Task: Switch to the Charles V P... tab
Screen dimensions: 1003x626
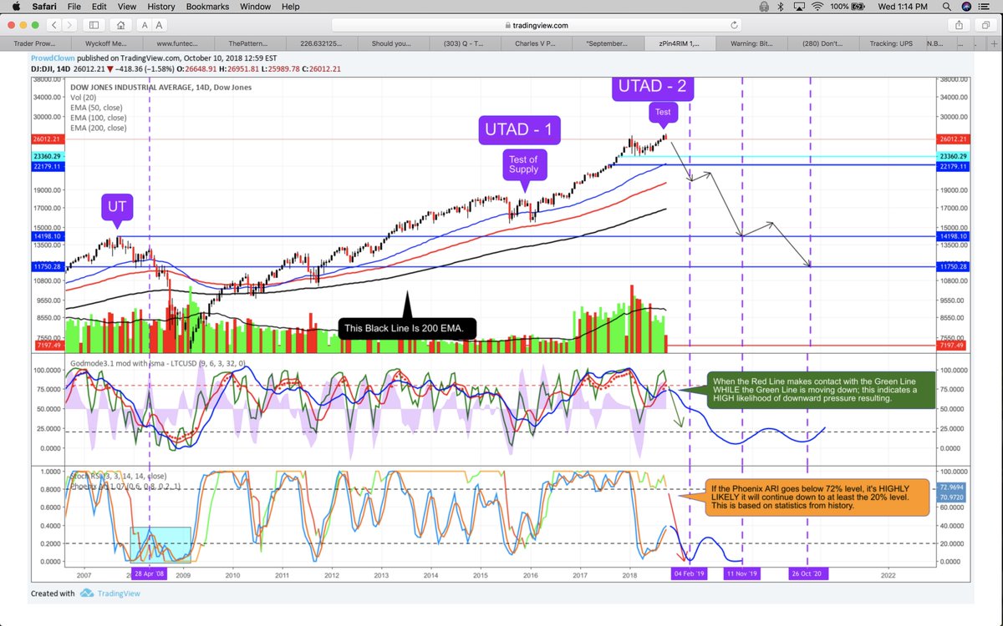Action: point(537,42)
